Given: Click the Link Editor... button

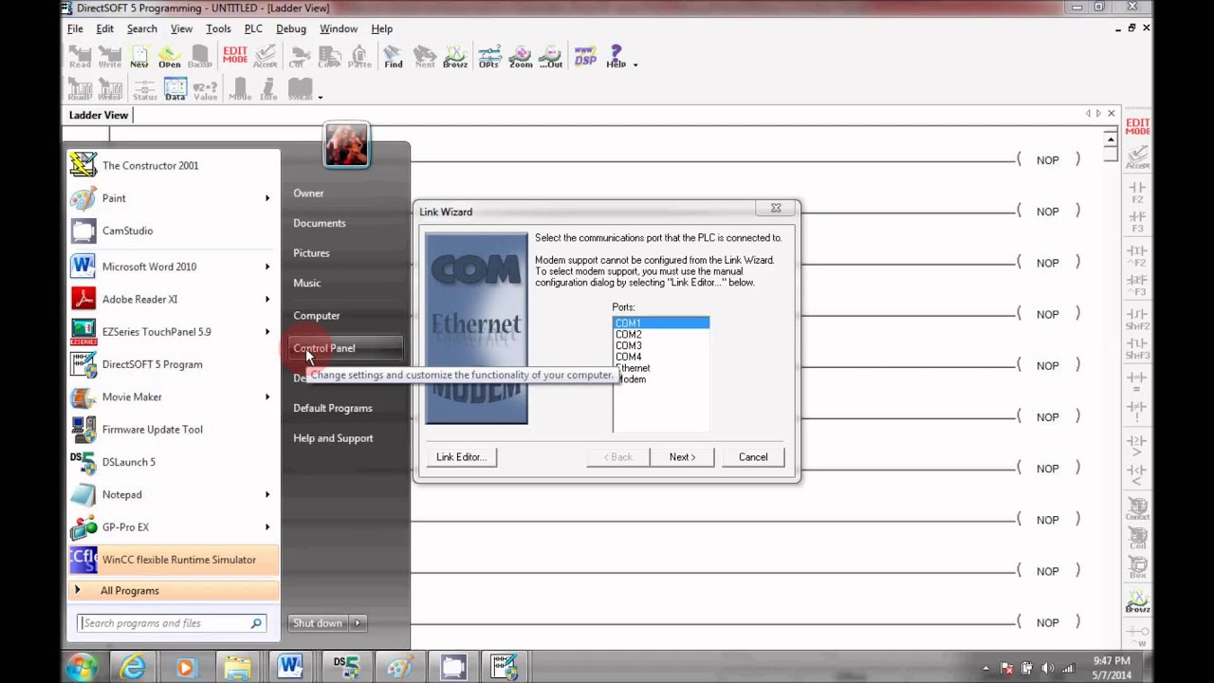Looking at the screenshot, I should pos(461,457).
